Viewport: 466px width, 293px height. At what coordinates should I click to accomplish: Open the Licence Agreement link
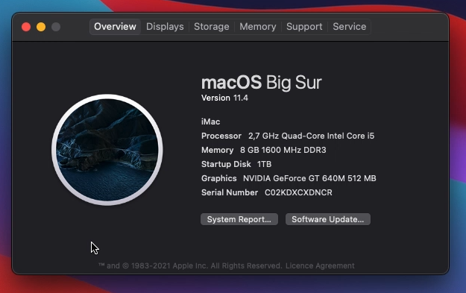pyautogui.click(x=320, y=265)
